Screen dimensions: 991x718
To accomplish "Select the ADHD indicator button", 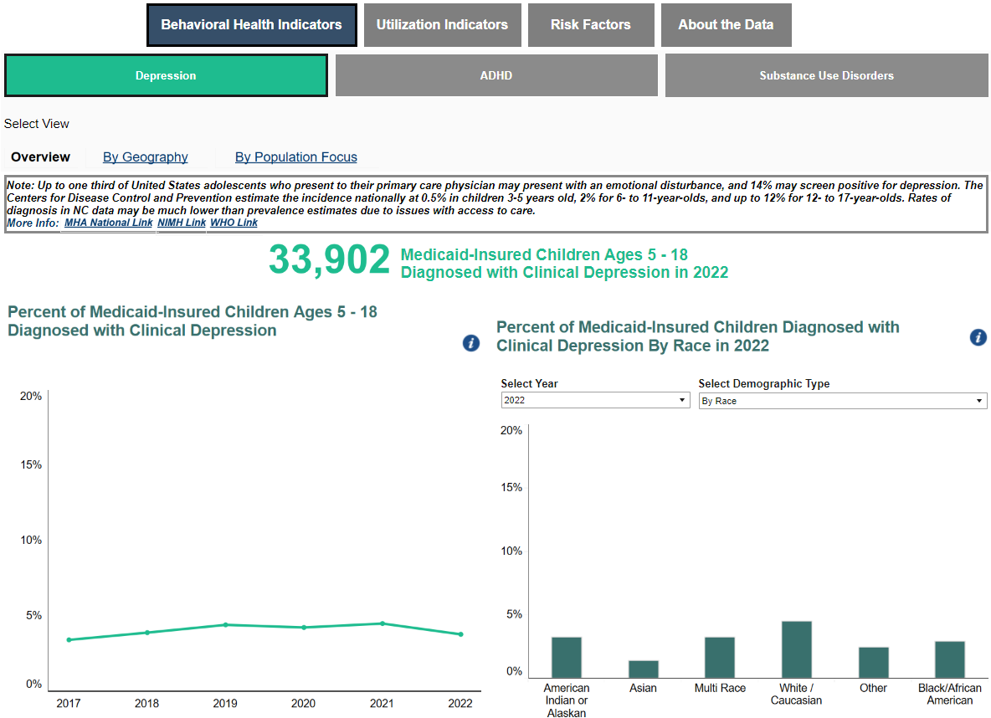I will click(x=496, y=75).
